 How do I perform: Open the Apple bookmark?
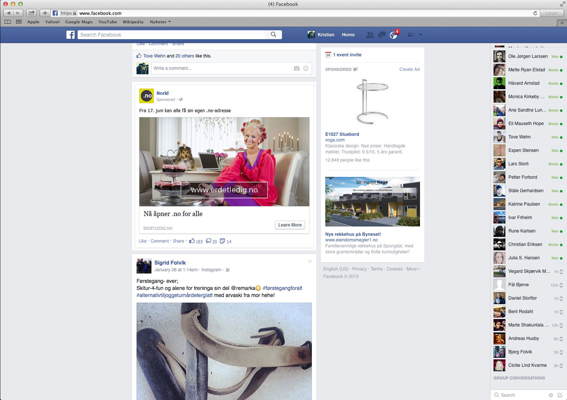click(x=33, y=22)
